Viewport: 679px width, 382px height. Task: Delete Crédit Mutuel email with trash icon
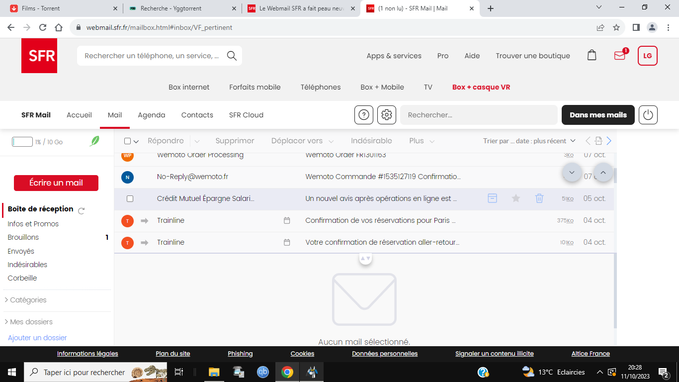click(539, 198)
